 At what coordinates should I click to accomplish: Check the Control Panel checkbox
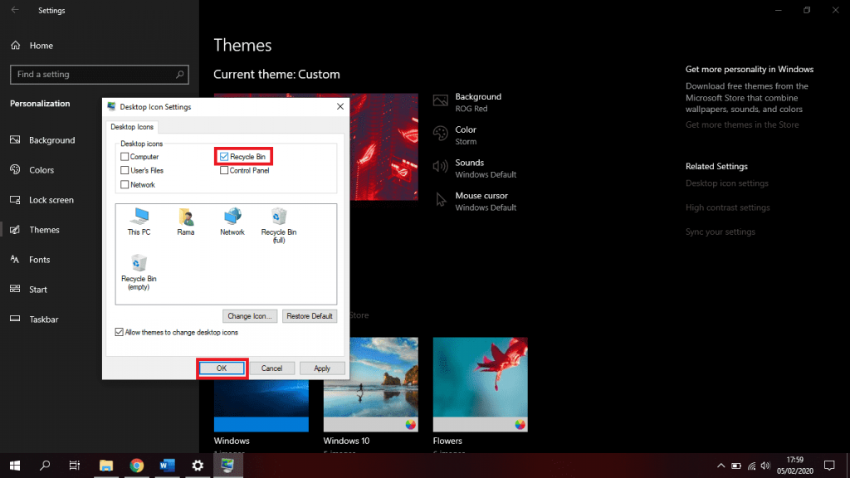click(x=224, y=170)
